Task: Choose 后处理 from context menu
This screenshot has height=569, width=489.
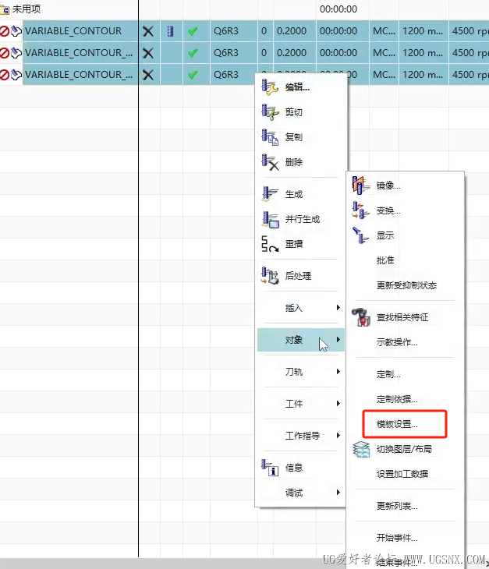Action: pos(298,276)
